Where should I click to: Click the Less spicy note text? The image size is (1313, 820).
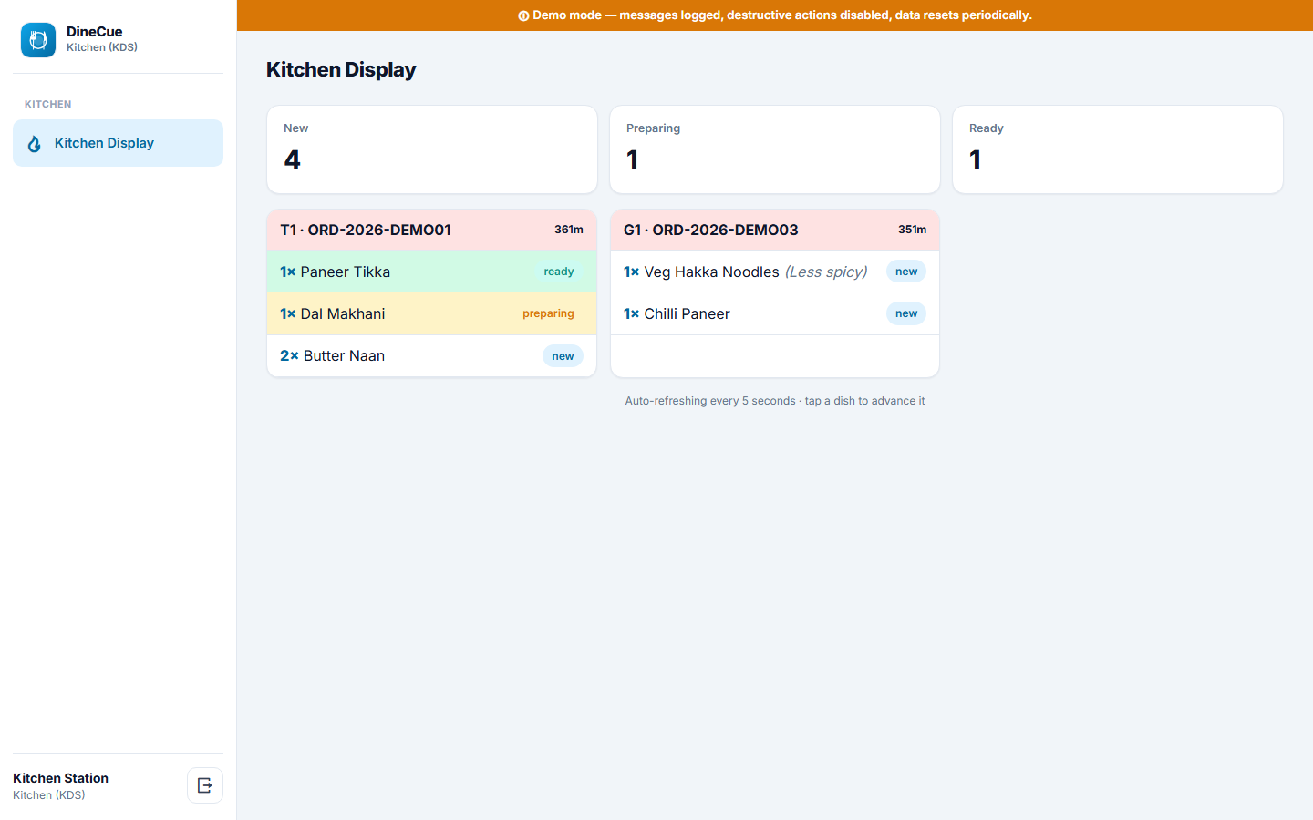[x=826, y=272]
